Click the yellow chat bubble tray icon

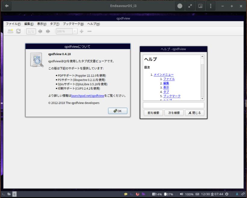(126, 194)
